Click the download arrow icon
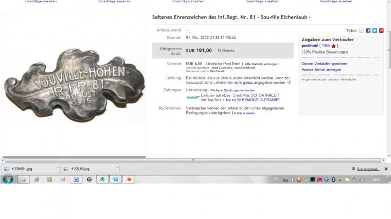This screenshot has width=391, height=219. tap(353, 169)
